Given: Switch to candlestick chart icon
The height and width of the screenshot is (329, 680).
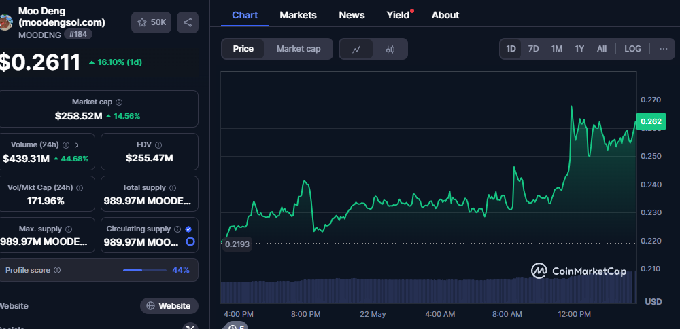Looking at the screenshot, I should point(390,49).
